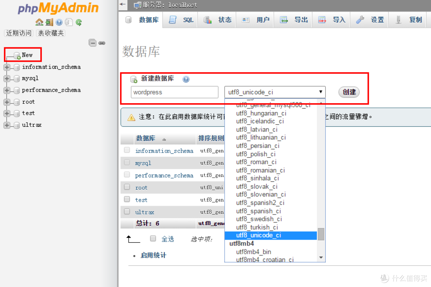Image resolution: width=431 pixels, height=287 pixels.
Task: Click the collation list scroll down arrow
Action: [321, 258]
